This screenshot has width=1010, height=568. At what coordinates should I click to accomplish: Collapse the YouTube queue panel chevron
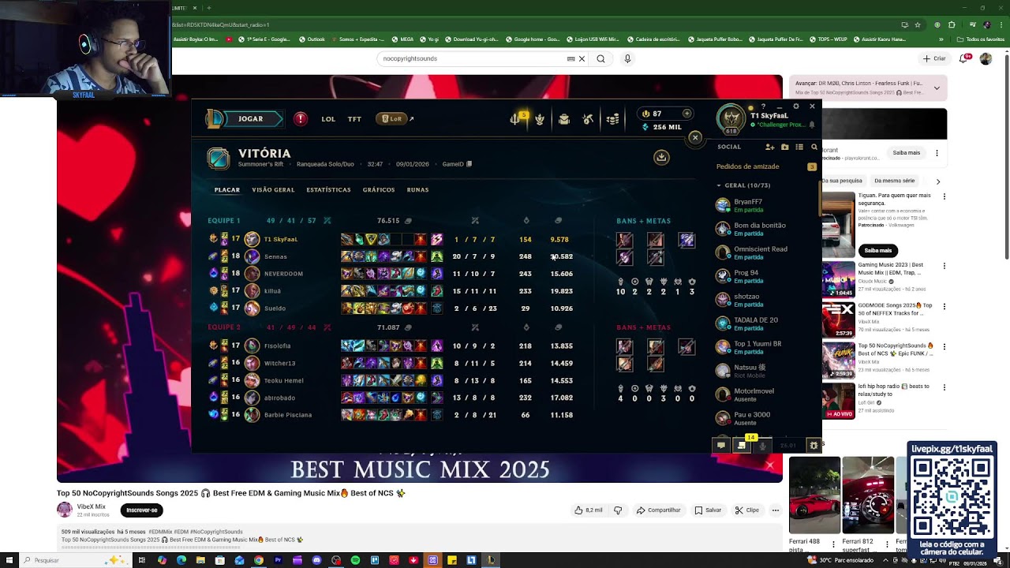pos(937,88)
